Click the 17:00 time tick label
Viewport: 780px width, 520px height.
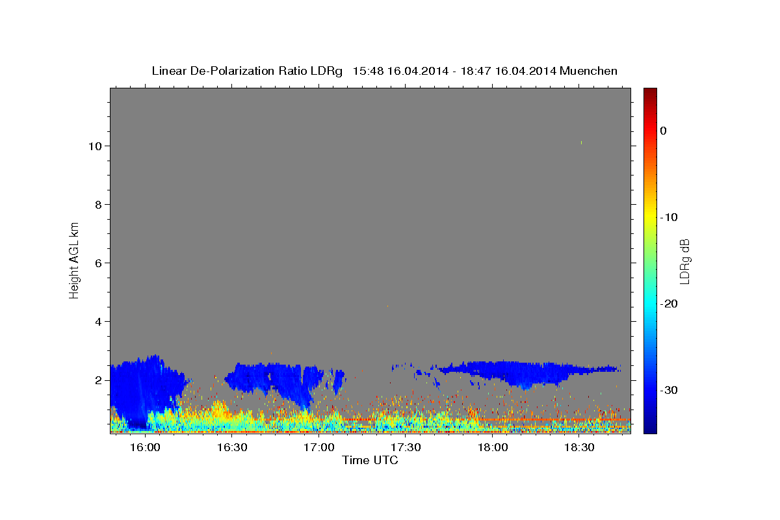click(x=319, y=448)
